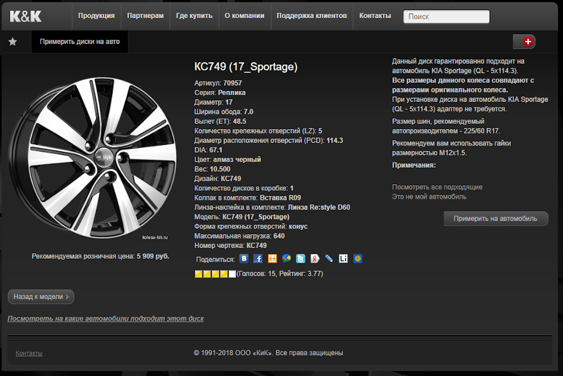Image resolution: width=563 pixels, height=376 pixels.
Task: Click Дизайн: KC749 line
Action: (218, 178)
